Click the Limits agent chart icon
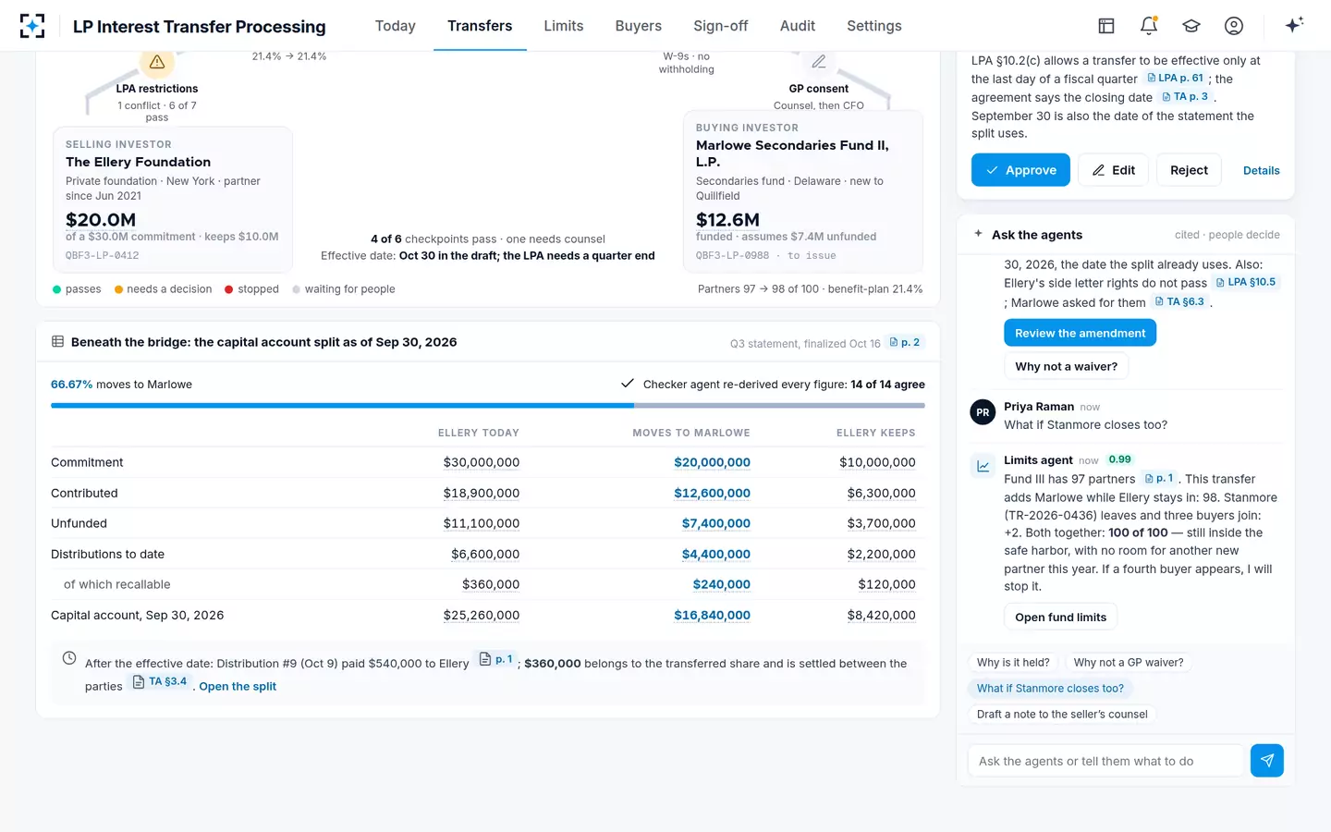 [x=983, y=466]
